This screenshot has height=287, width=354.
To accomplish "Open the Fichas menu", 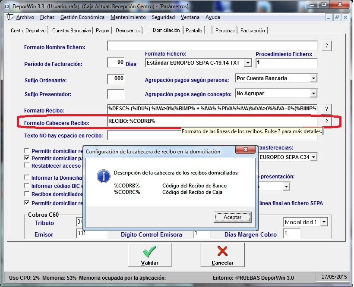I will pos(47,17).
